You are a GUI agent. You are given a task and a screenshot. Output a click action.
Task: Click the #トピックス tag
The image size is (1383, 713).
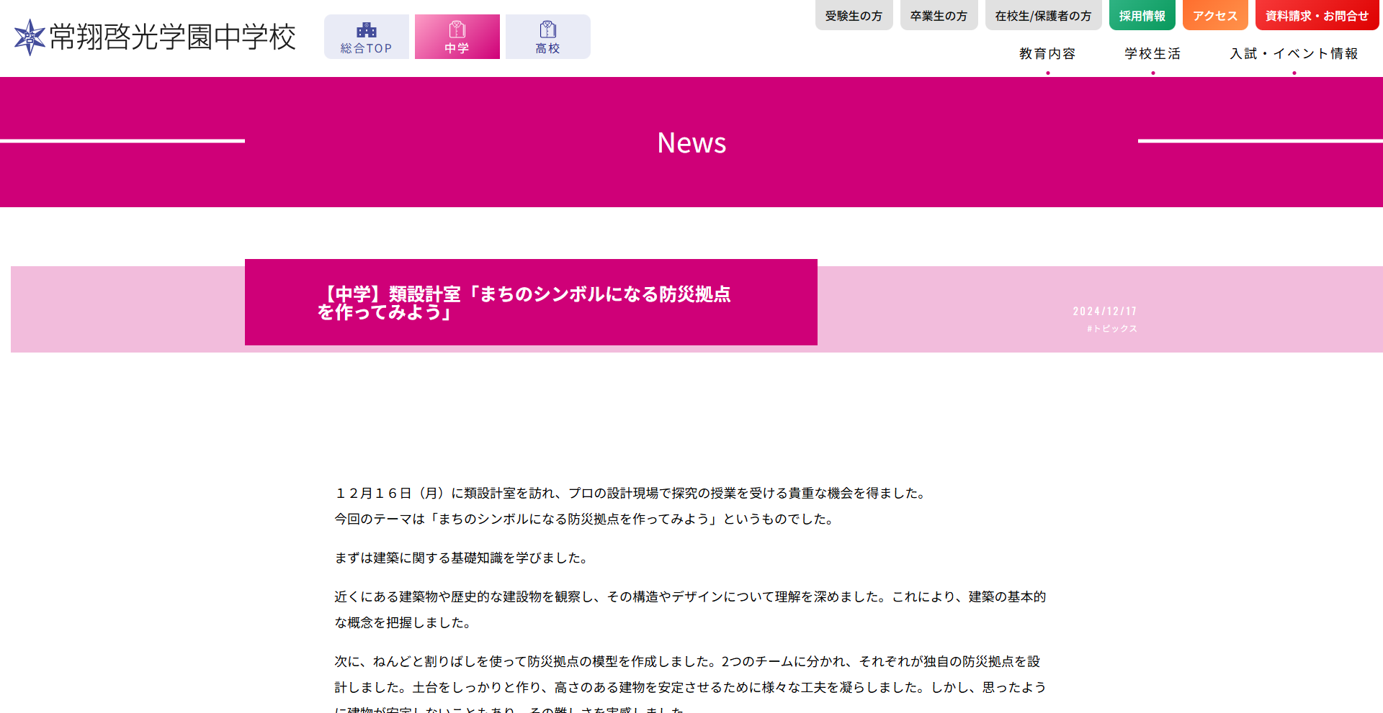1112,329
